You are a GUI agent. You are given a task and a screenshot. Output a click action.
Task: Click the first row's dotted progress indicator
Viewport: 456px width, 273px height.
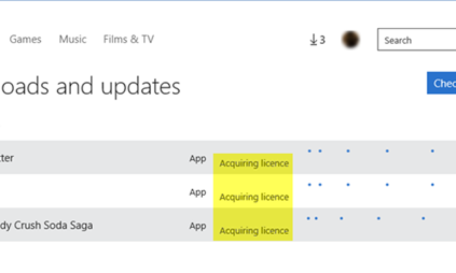[370, 151]
